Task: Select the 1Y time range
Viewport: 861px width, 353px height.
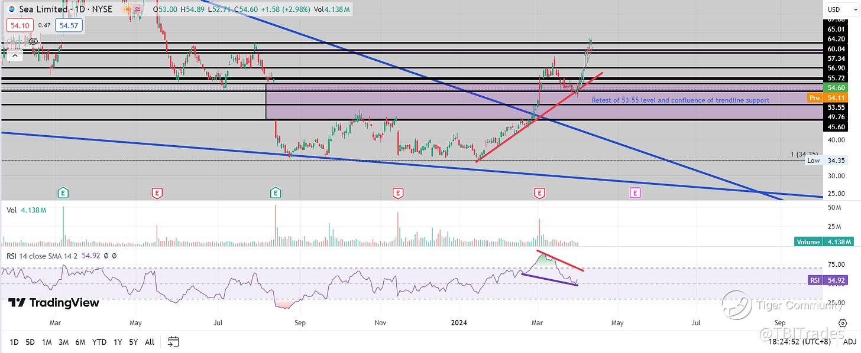Action: [x=118, y=342]
